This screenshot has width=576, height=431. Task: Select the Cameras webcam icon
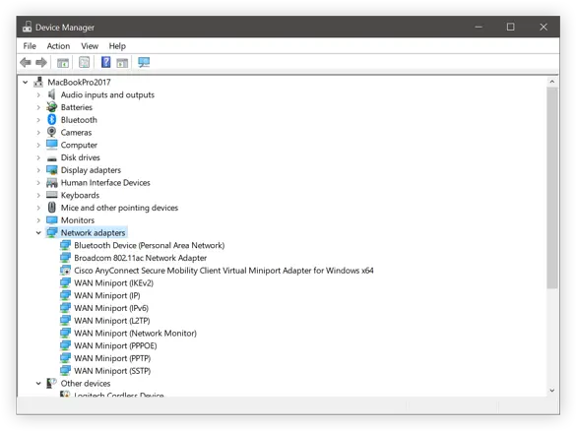pyautogui.click(x=52, y=132)
